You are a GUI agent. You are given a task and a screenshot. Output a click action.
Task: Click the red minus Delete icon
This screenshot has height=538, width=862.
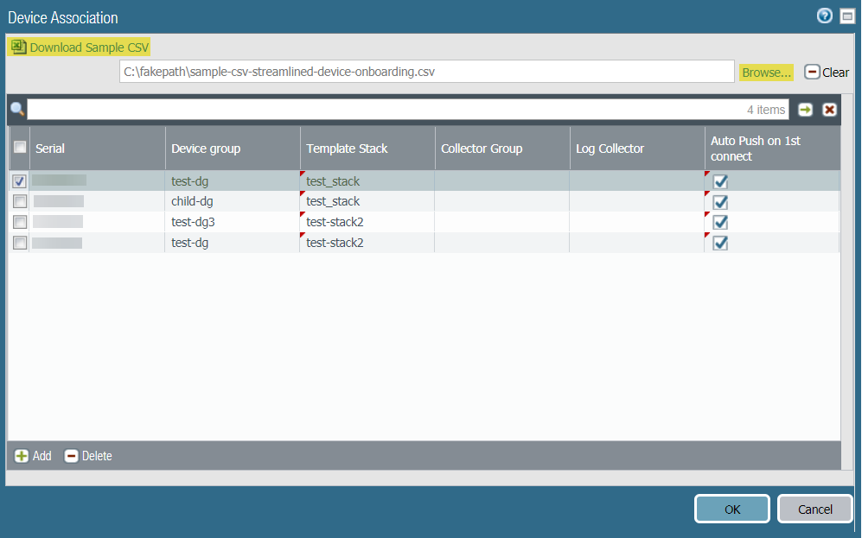click(71, 456)
